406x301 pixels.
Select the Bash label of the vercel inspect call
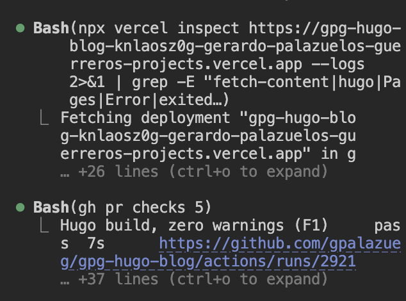pyautogui.click(x=51, y=28)
